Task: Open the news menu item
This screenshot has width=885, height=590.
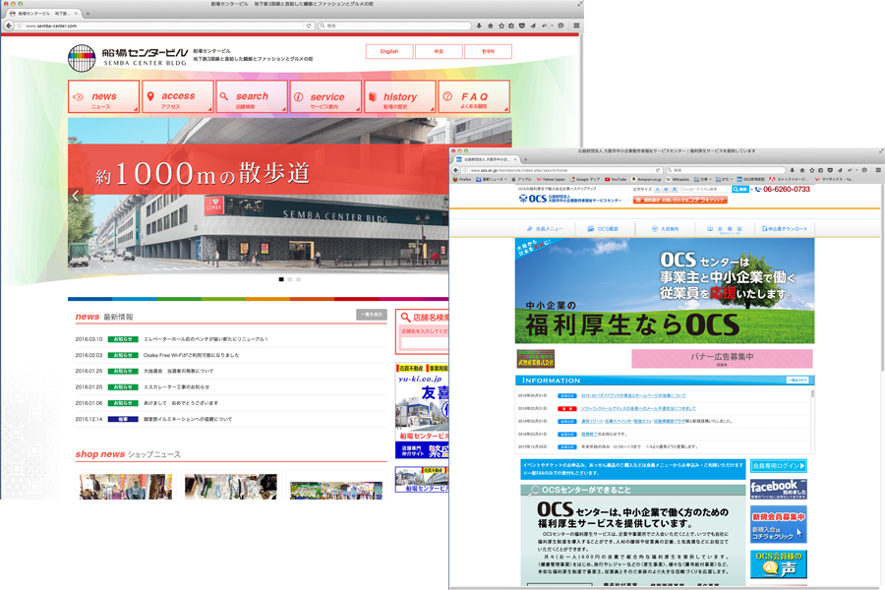Action: (104, 96)
